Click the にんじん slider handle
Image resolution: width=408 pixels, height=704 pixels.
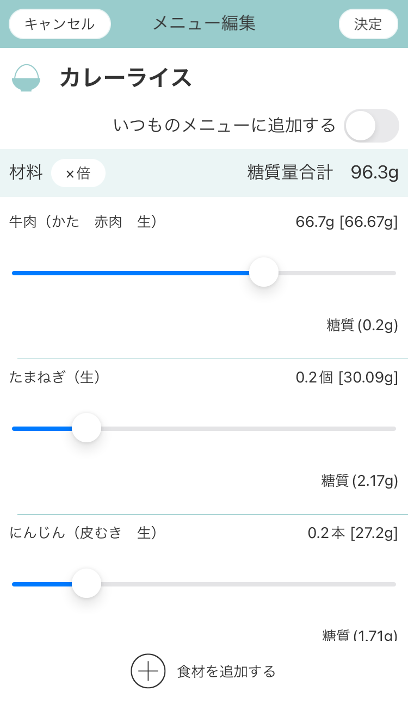(x=86, y=584)
